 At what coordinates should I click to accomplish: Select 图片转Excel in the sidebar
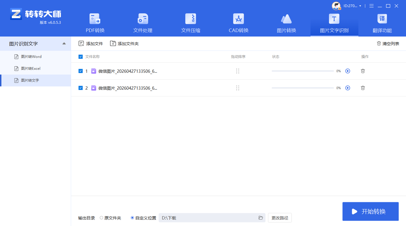[x=35, y=69]
